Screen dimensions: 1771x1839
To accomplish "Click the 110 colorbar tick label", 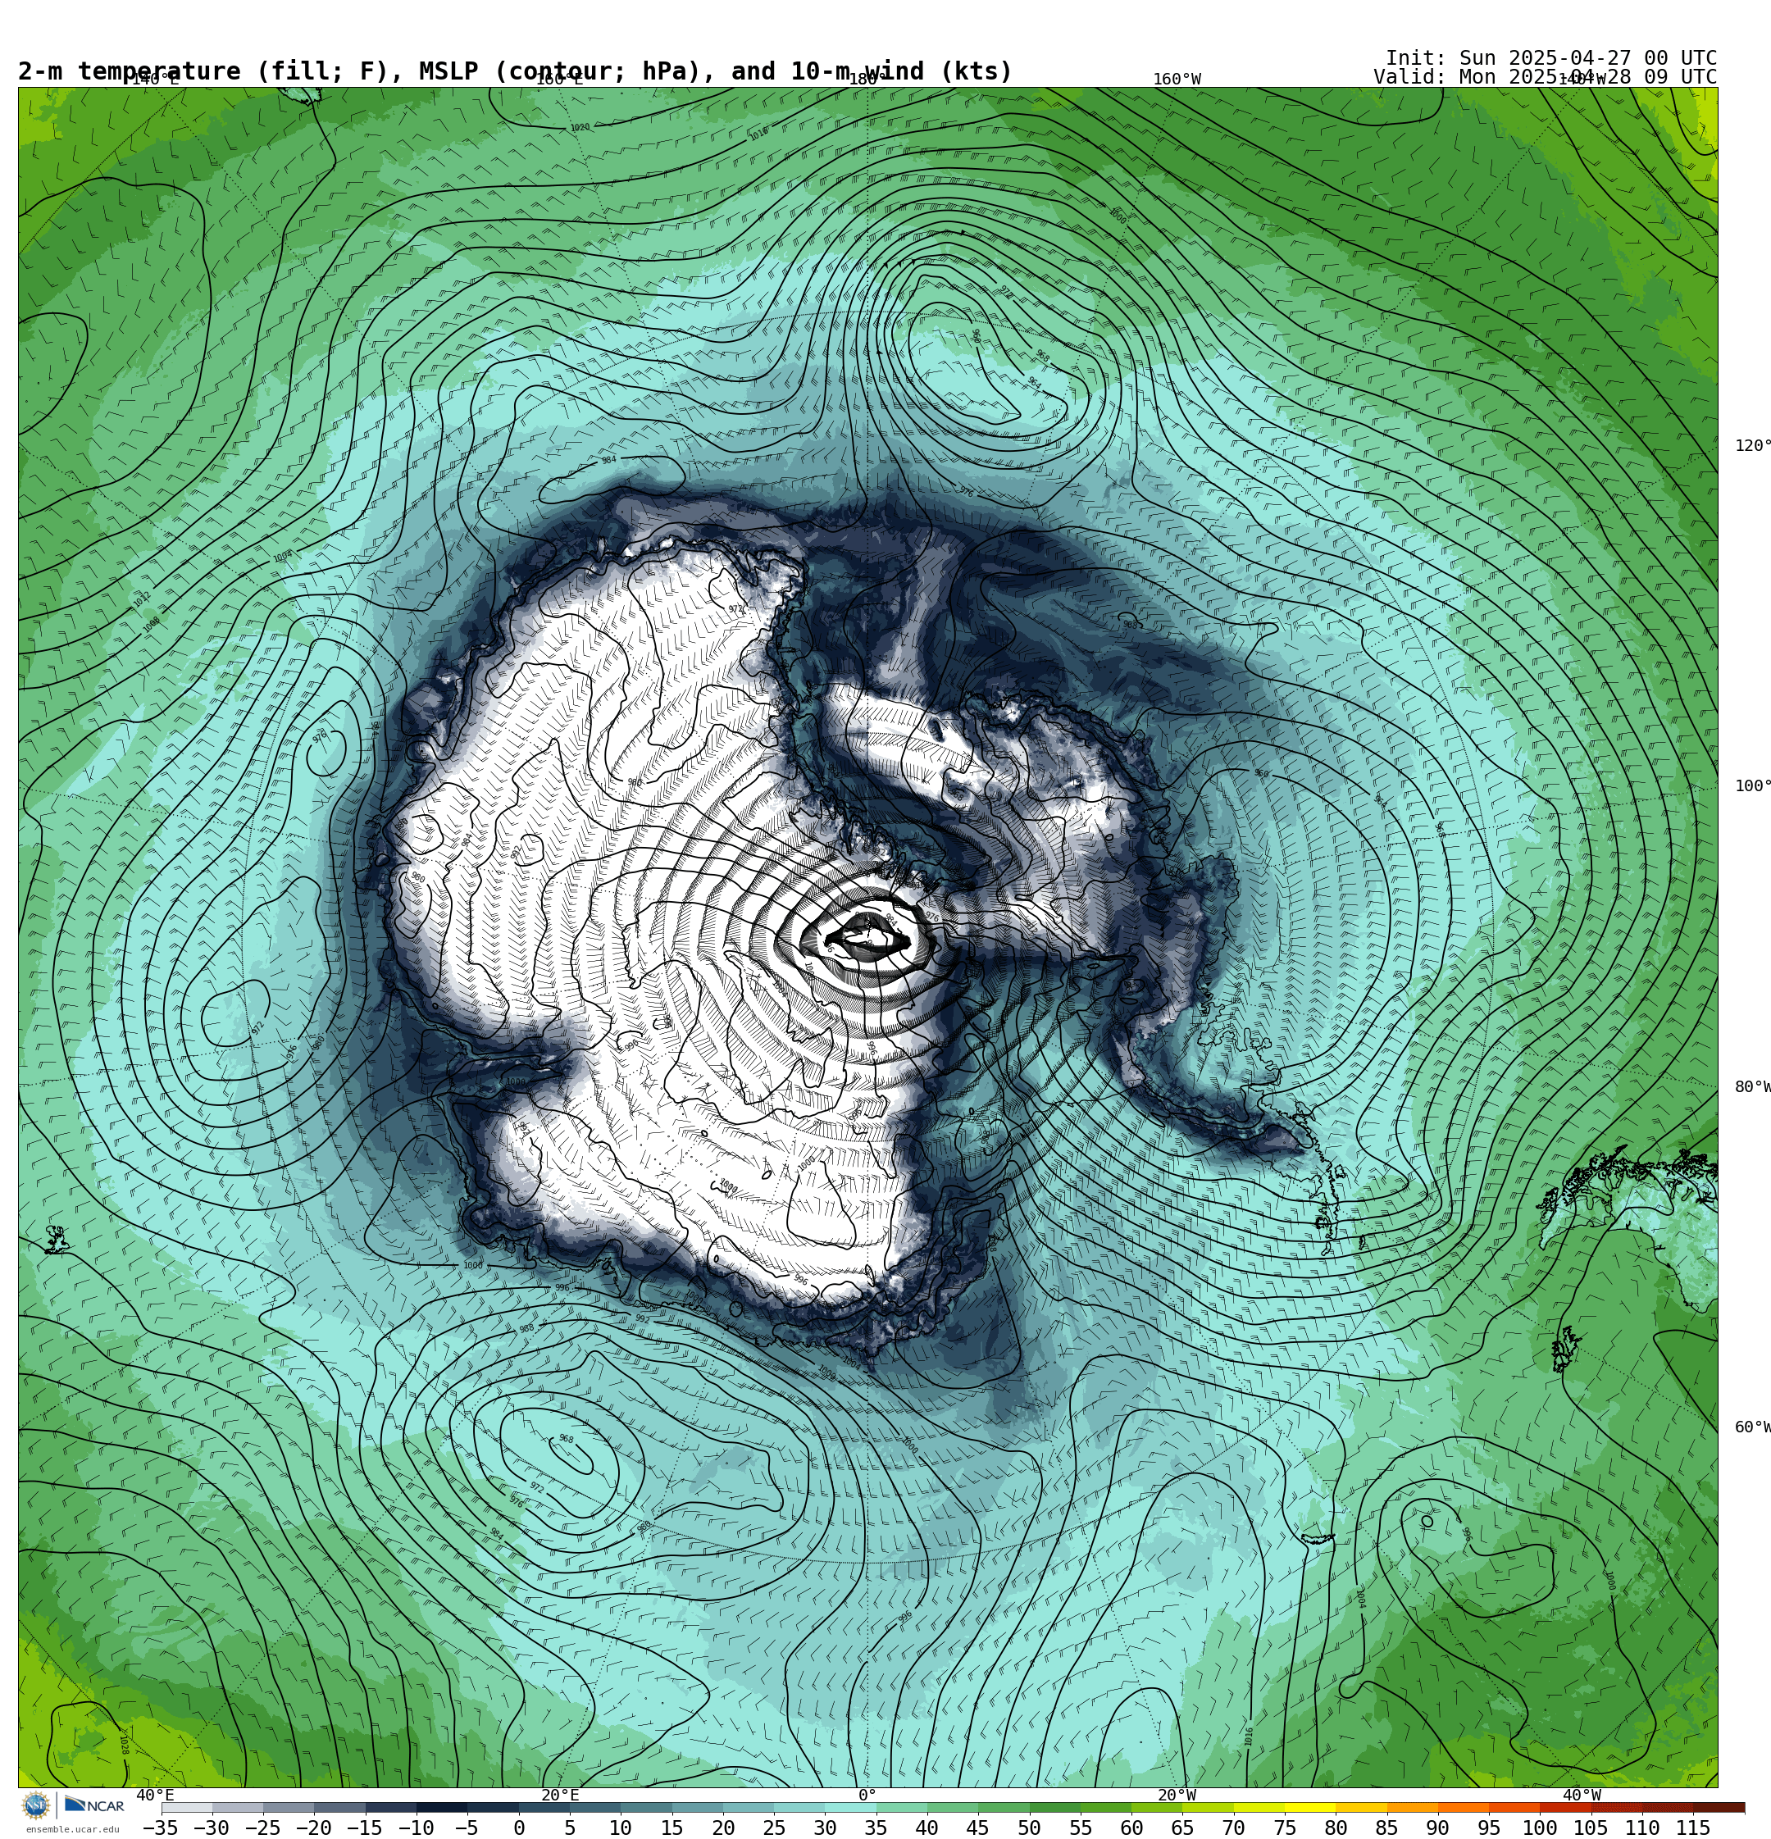I will 1643,1828.
